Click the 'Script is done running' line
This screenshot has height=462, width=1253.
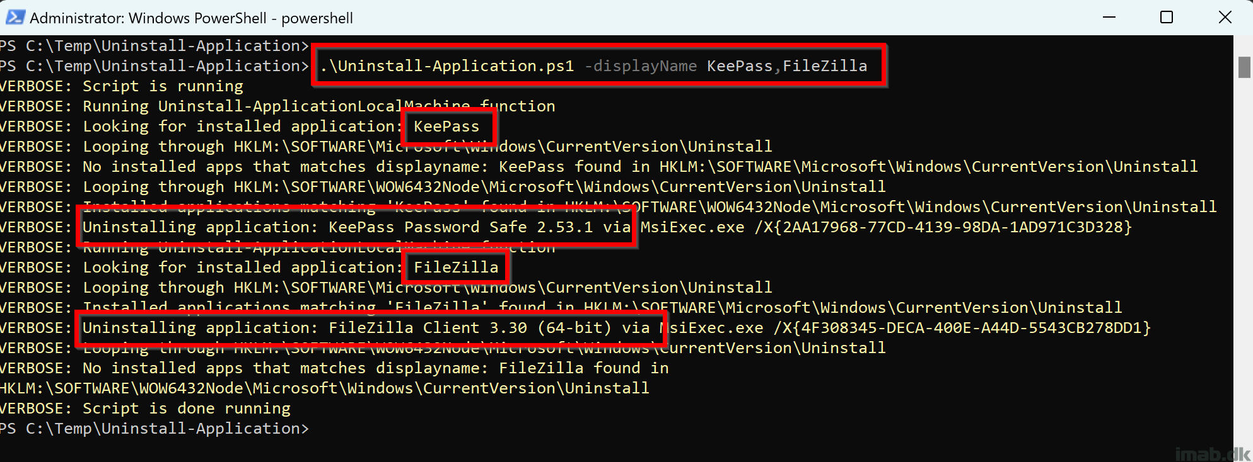[x=186, y=408]
